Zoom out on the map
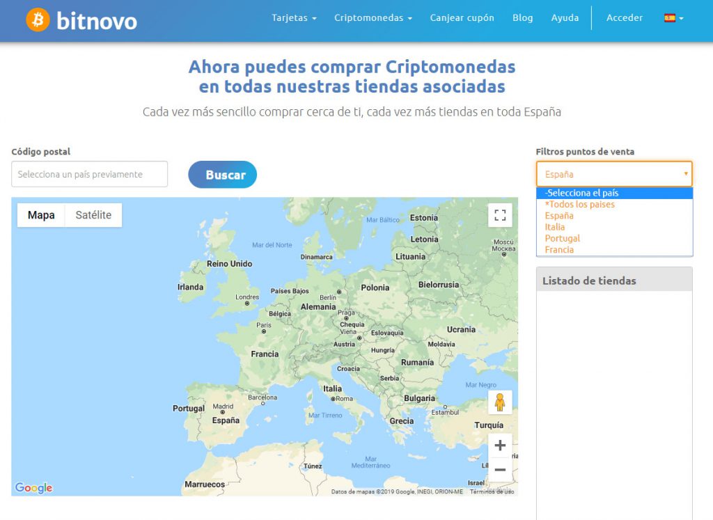This screenshot has height=520, width=713. coord(500,470)
